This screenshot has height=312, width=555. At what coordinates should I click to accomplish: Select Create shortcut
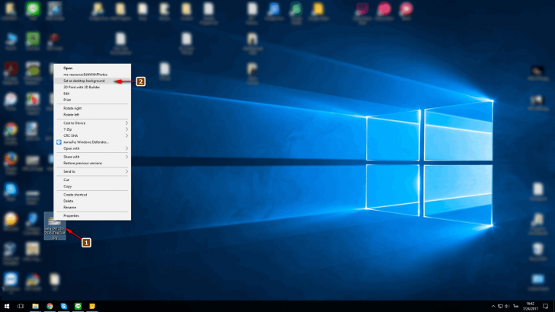92,195
